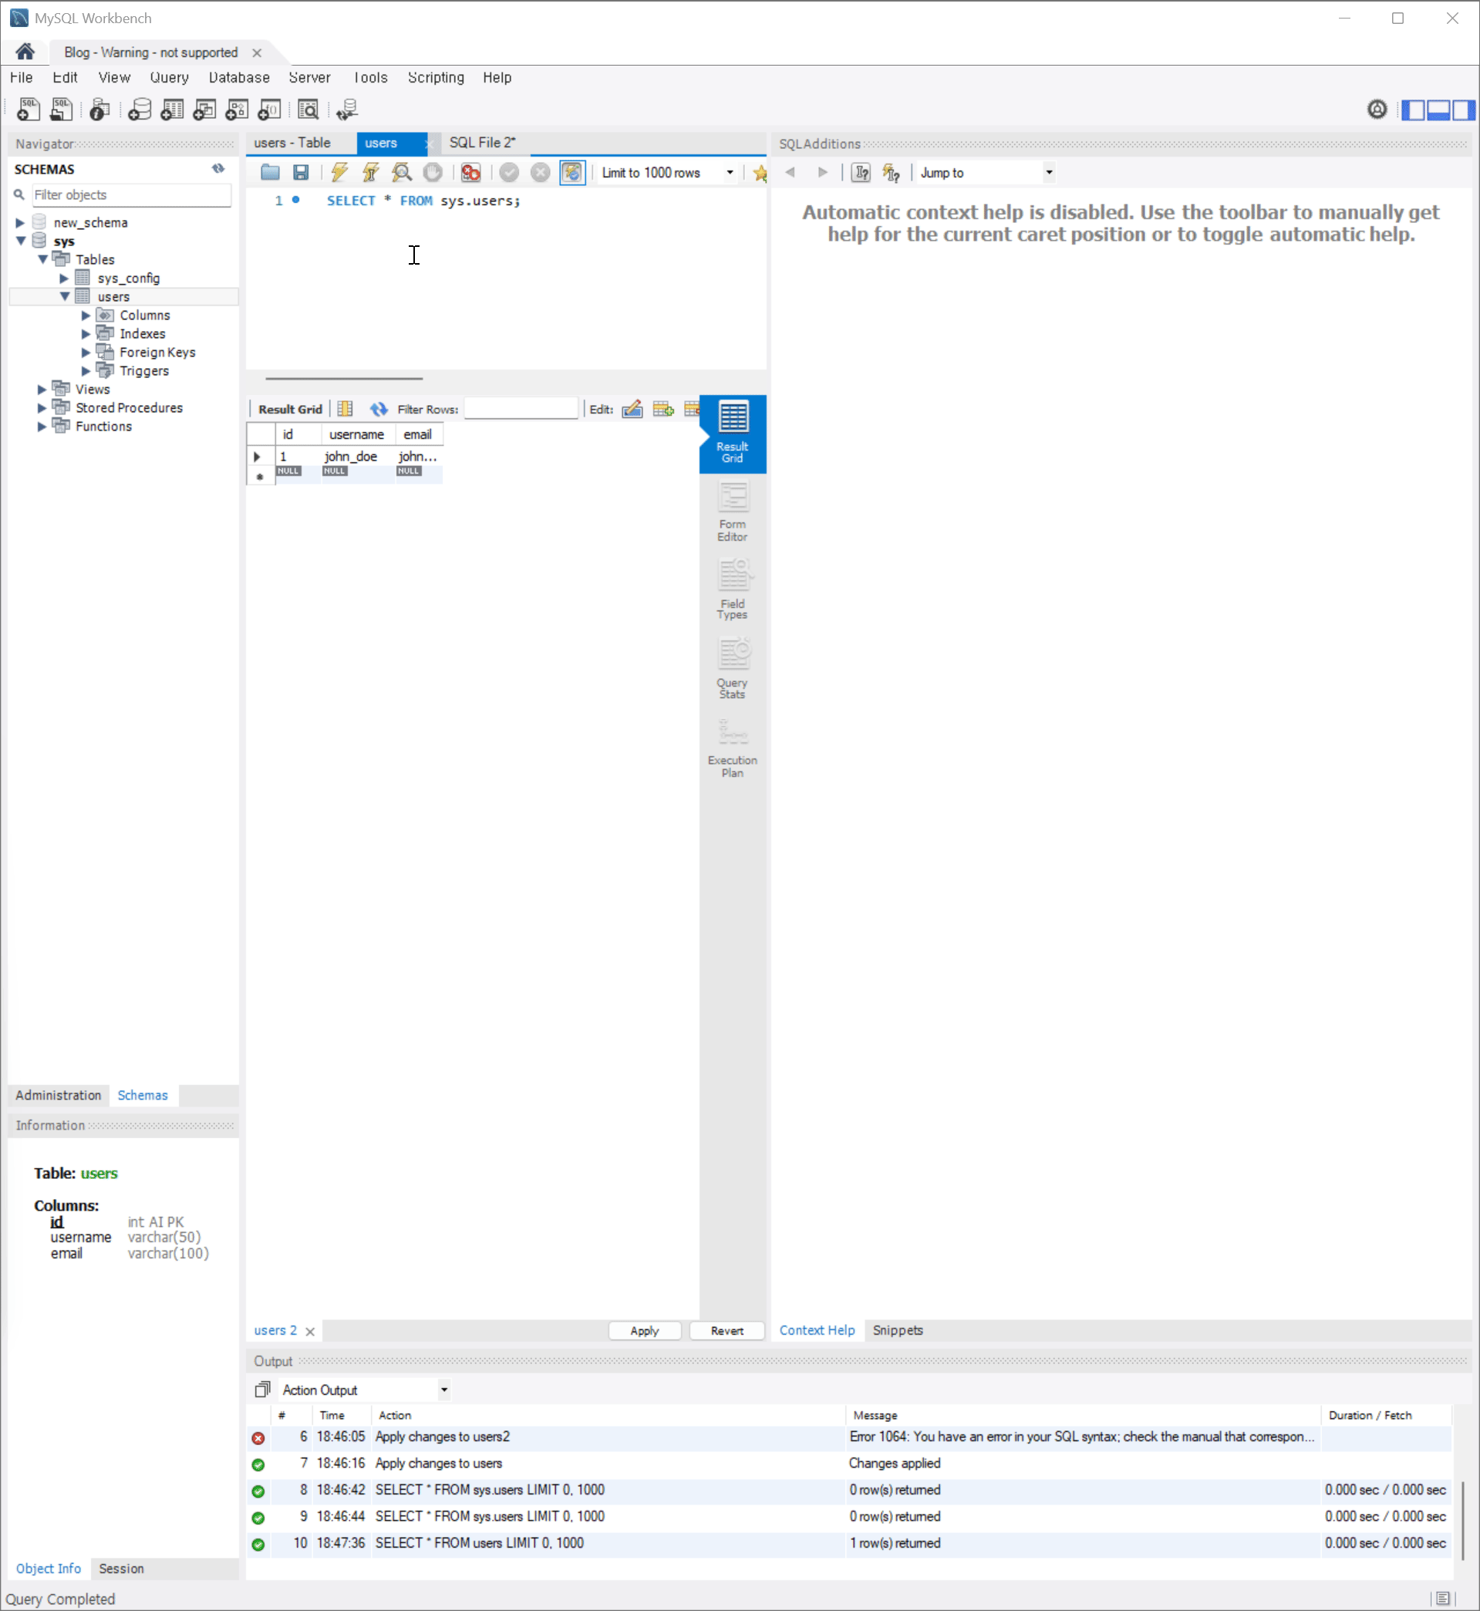Search table data icon in main toolbar
This screenshot has height=1611, width=1480.
[308, 109]
